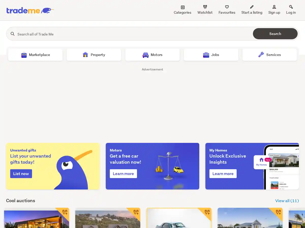Open View all (11) cool auctions link
This screenshot has height=228, width=305.
[287, 201]
